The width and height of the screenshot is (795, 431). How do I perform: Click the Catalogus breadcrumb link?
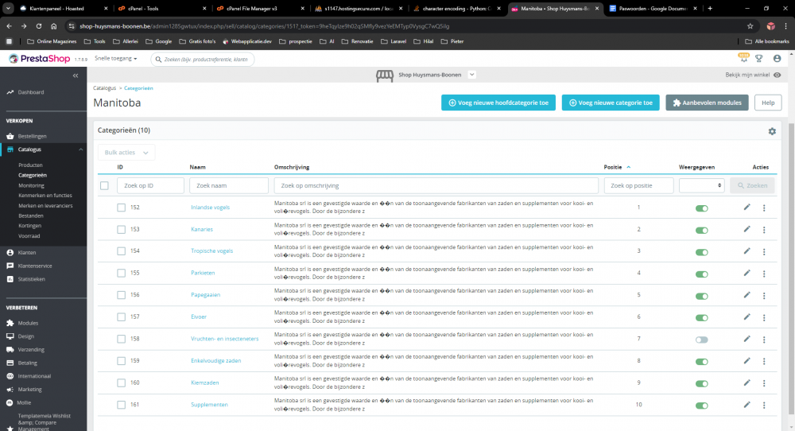[x=104, y=88]
